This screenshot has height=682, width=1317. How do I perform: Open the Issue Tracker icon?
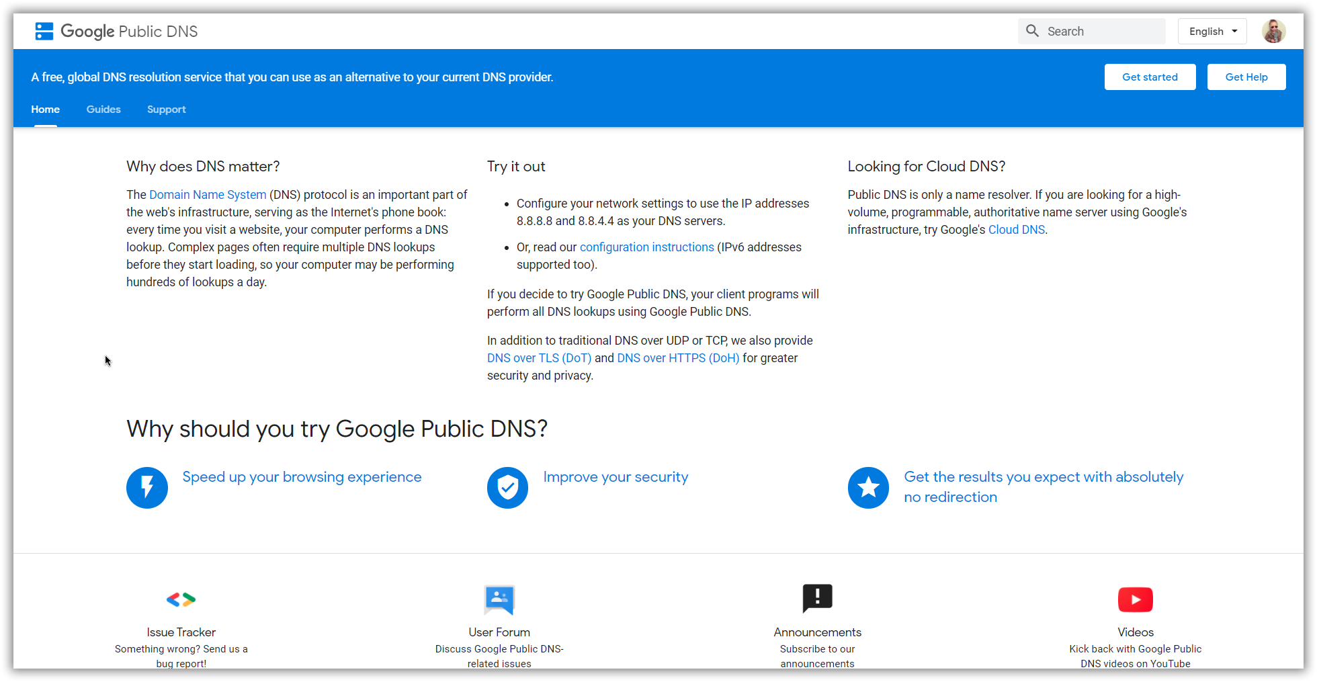pyautogui.click(x=181, y=599)
